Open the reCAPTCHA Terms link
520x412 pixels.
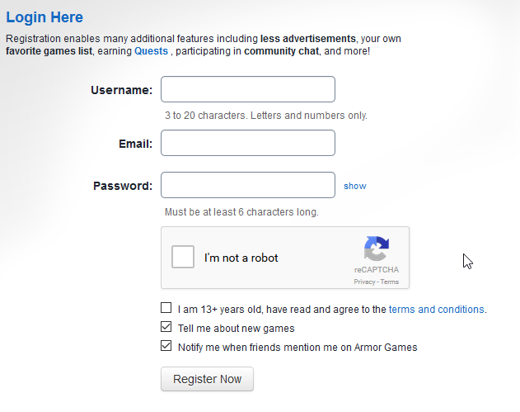389,282
